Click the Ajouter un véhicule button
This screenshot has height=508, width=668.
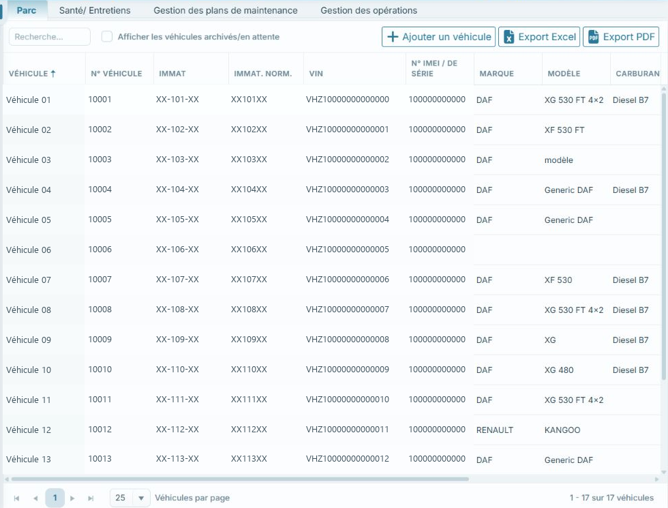pyautogui.click(x=439, y=37)
